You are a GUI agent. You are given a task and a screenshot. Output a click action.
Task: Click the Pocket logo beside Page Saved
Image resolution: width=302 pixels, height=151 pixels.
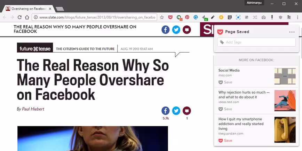[220, 32]
